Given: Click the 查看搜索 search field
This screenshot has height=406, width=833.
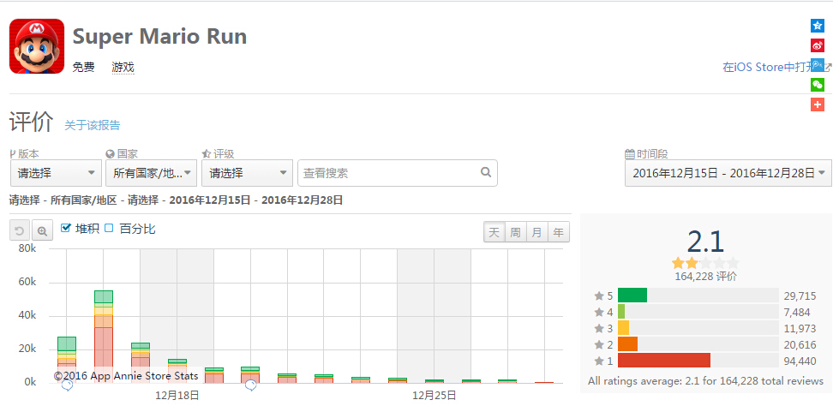Looking at the screenshot, I should (x=398, y=173).
